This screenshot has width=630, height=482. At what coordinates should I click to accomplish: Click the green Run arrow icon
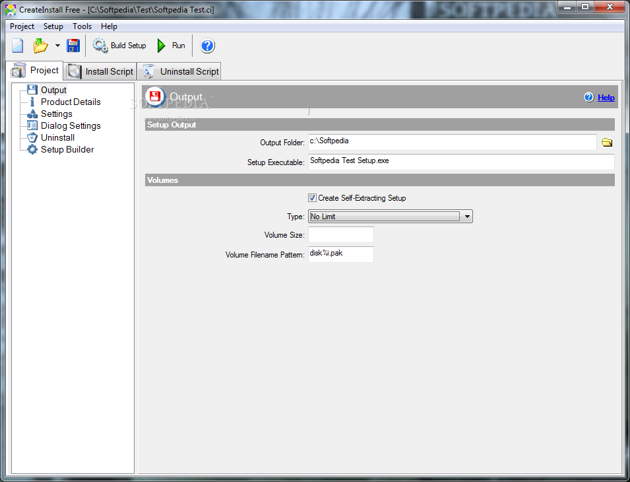point(162,46)
